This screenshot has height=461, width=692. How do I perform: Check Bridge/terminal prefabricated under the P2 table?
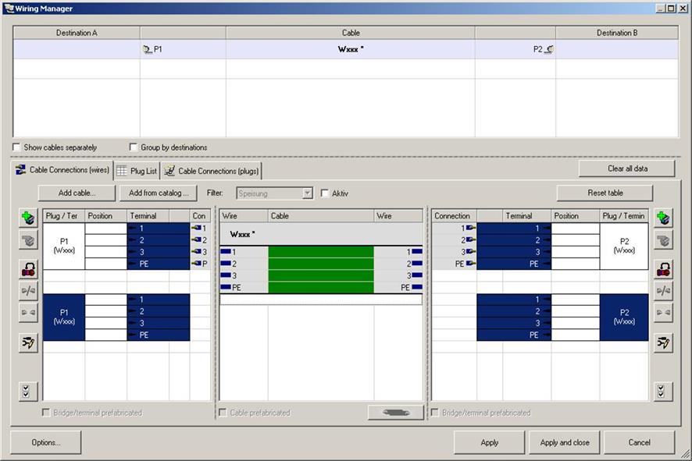pos(435,413)
